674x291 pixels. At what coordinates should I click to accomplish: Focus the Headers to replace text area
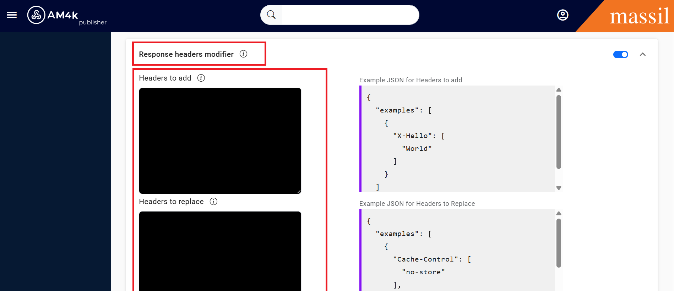click(220, 251)
